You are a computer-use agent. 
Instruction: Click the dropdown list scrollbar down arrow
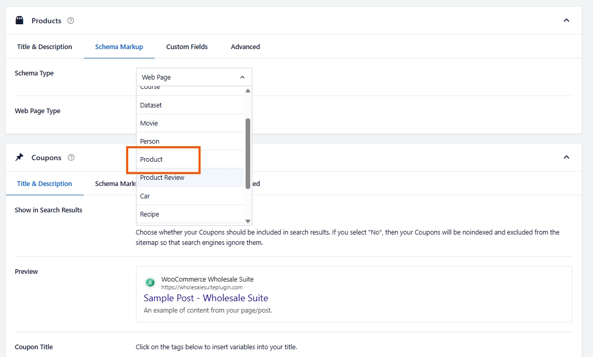coord(248,221)
